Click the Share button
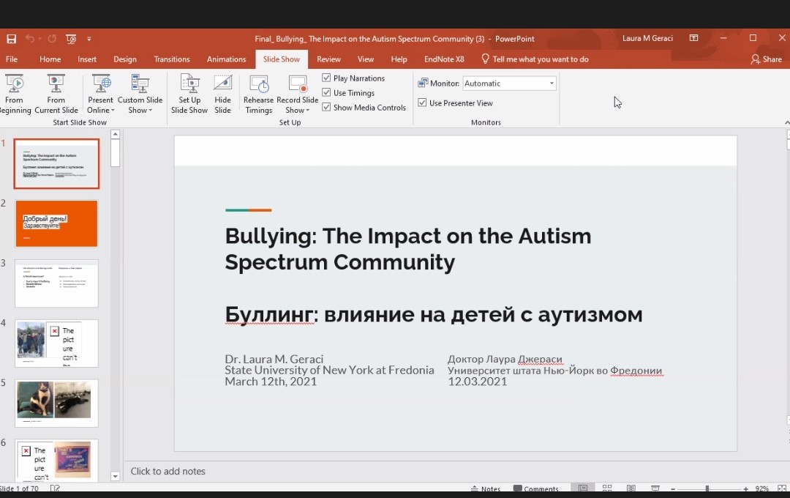Image resolution: width=790 pixels, height=498 pixels. [x=766, y=59]
